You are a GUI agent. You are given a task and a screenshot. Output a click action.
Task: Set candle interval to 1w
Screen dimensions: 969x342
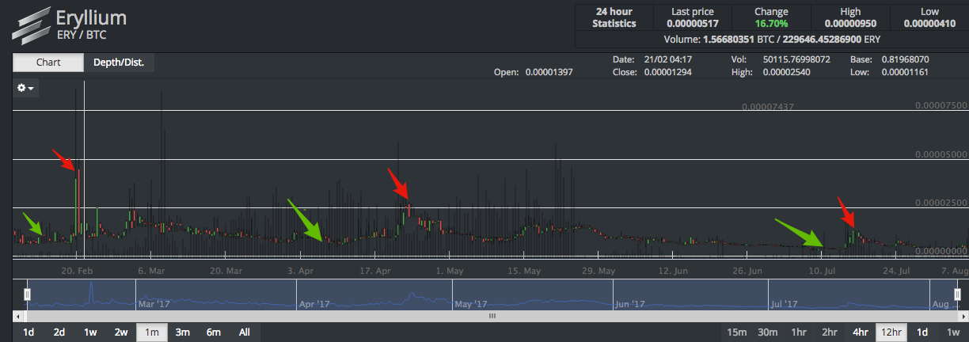click(x=953, y=332)
